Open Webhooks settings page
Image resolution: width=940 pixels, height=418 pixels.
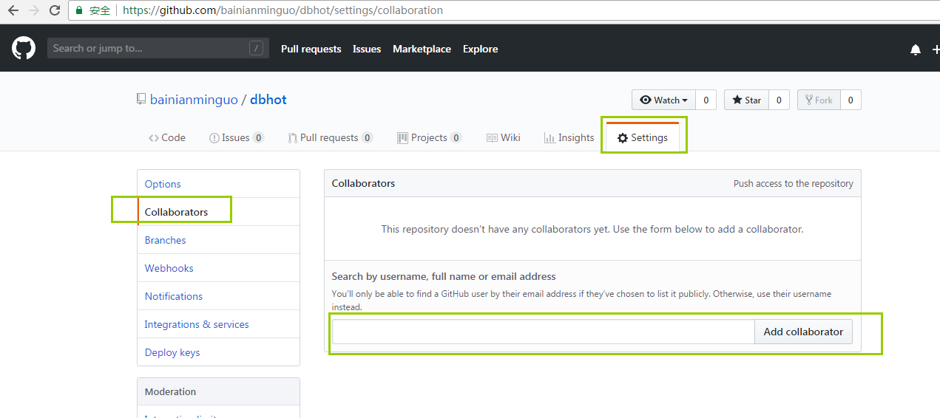coord(169,268)
